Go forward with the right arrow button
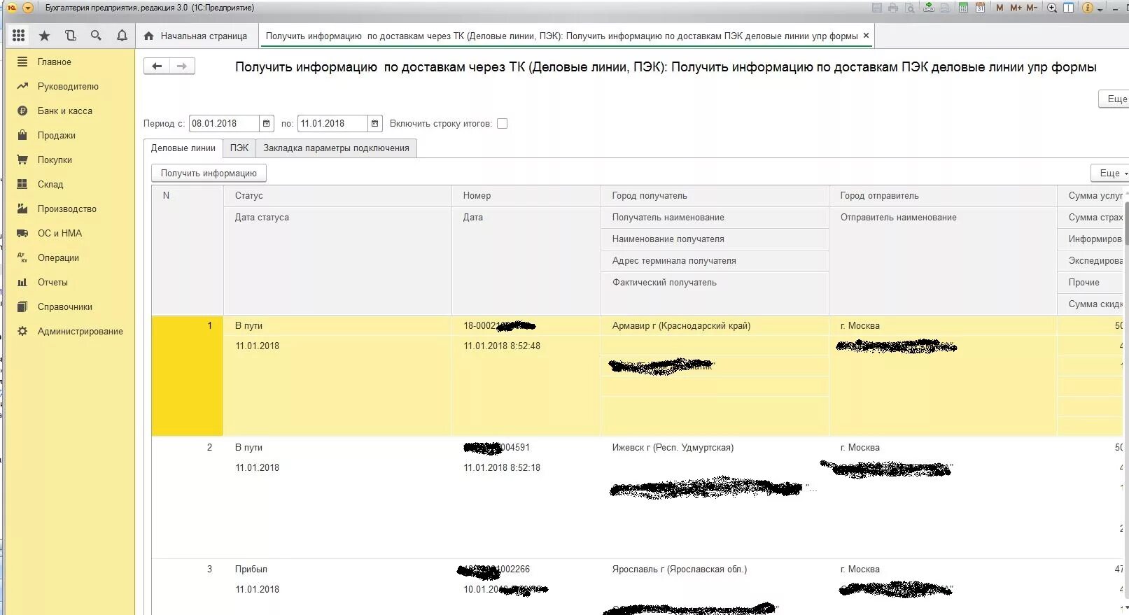This screenshot has height=615, width=1129. point(182,66)
